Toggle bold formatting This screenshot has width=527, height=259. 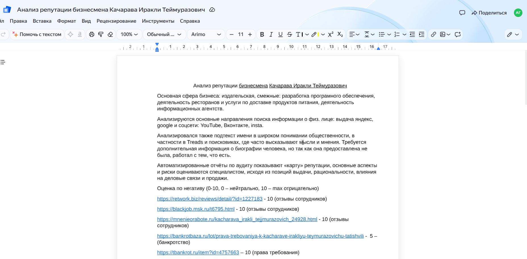click(262, 34)
